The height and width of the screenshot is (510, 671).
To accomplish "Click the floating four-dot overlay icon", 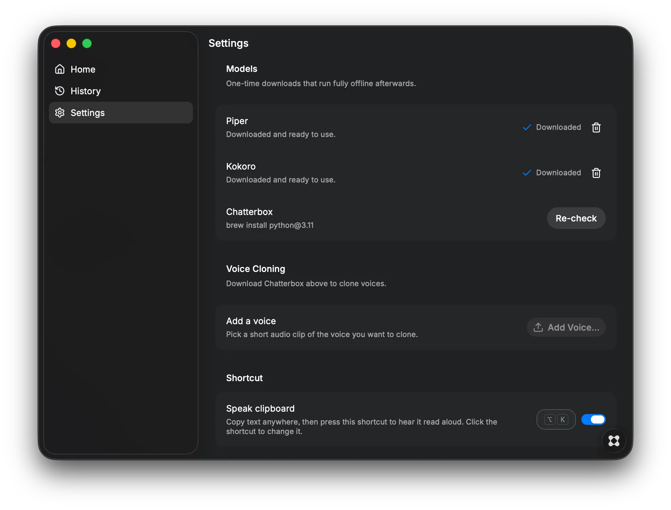I will 614,441.
